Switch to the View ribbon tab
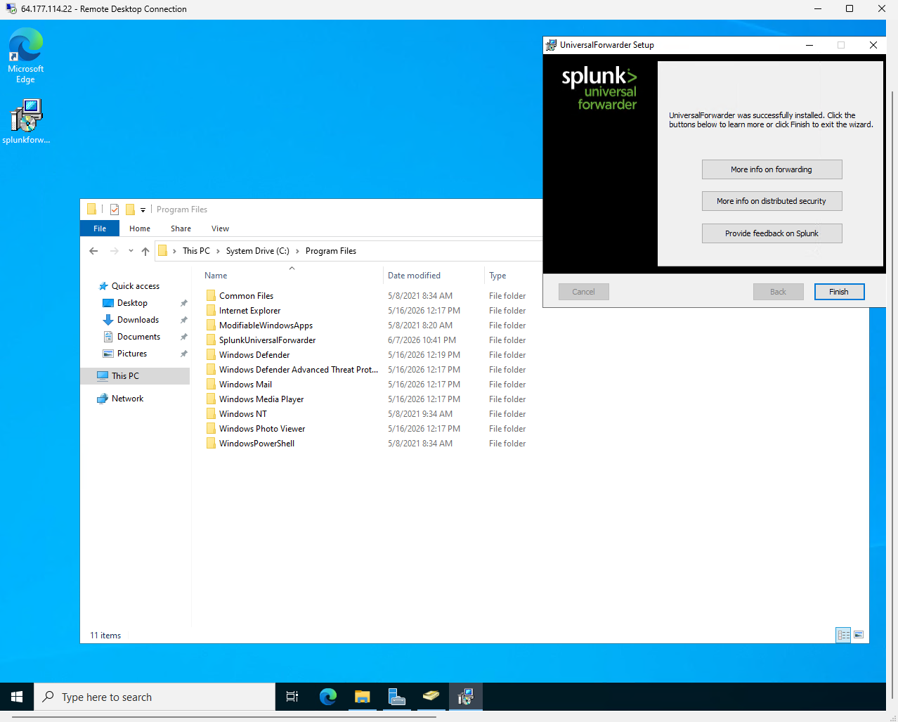 pyautogui.click(x=220, y=228)
